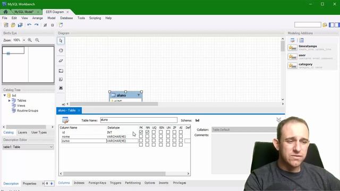
Task: Check NN checkbox for curso column
Action: [147, 141]
